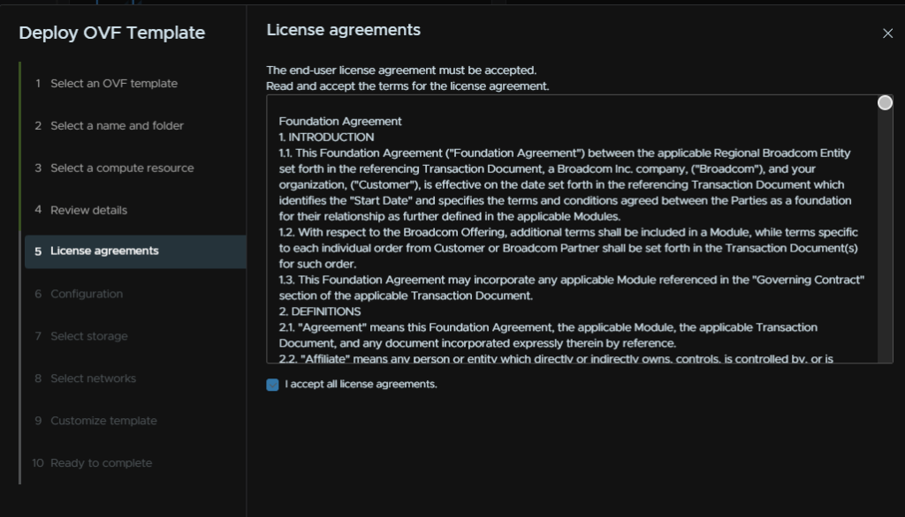This screenshot has width=905, height=517.
Task: Select step 5 License agreements
Action: 135,251
